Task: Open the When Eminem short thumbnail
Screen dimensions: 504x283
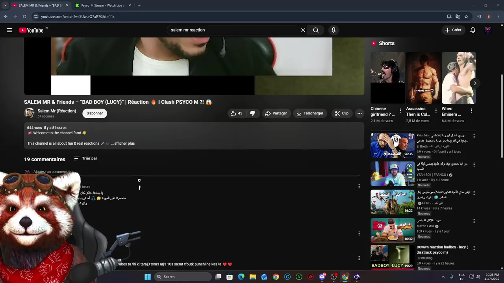Action: click(459, 78)
